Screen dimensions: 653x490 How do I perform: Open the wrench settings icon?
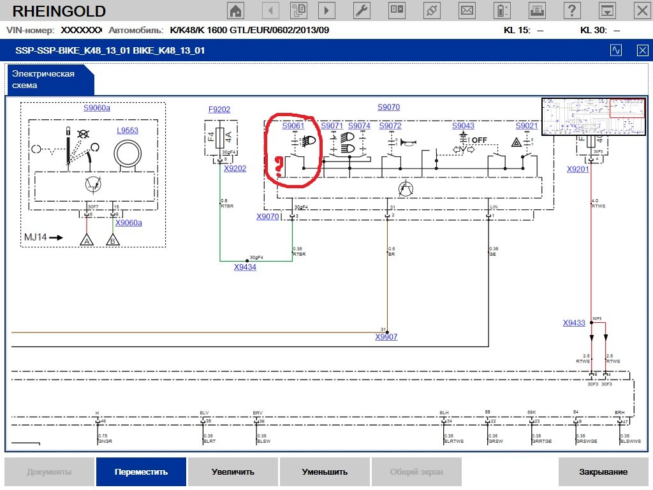361,10
